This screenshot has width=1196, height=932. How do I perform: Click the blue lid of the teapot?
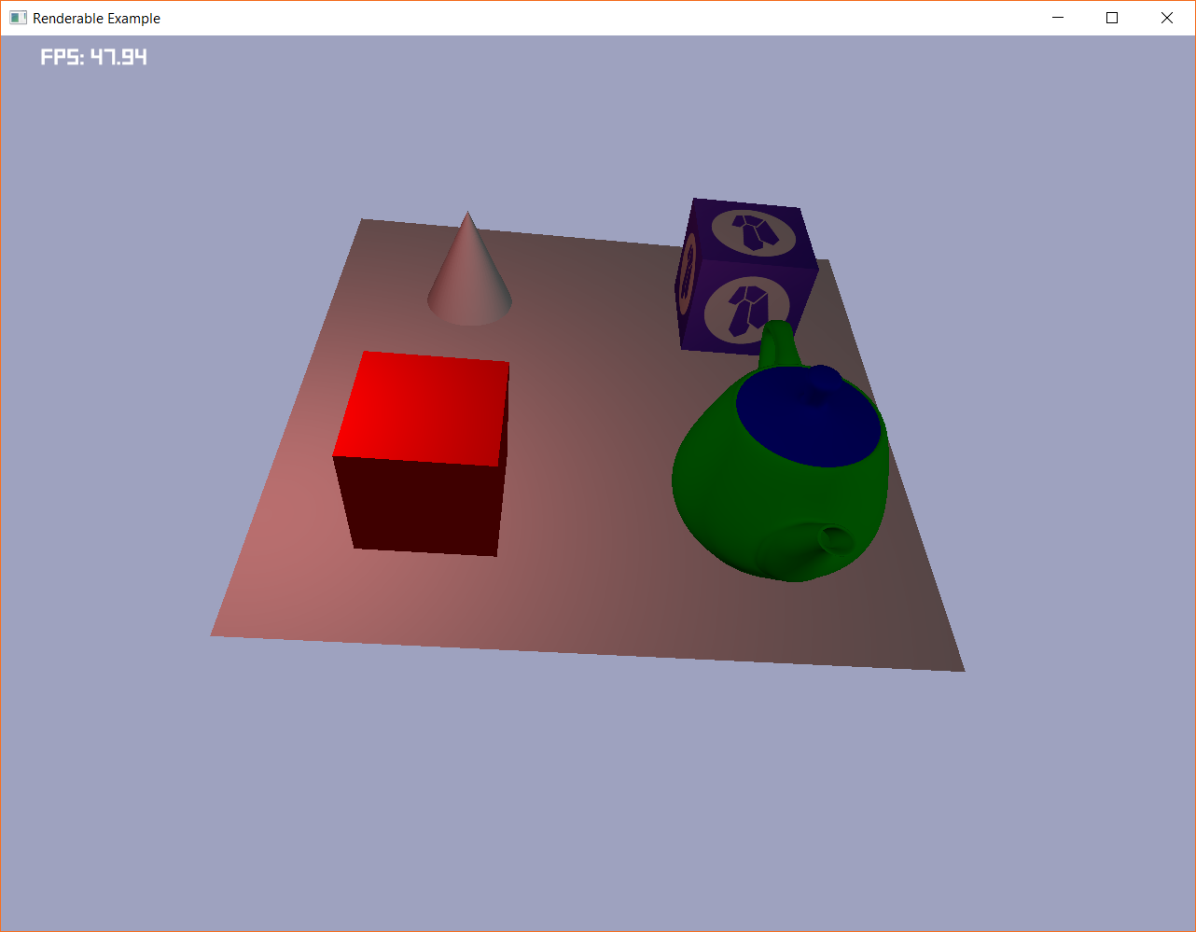pos(808,416)
